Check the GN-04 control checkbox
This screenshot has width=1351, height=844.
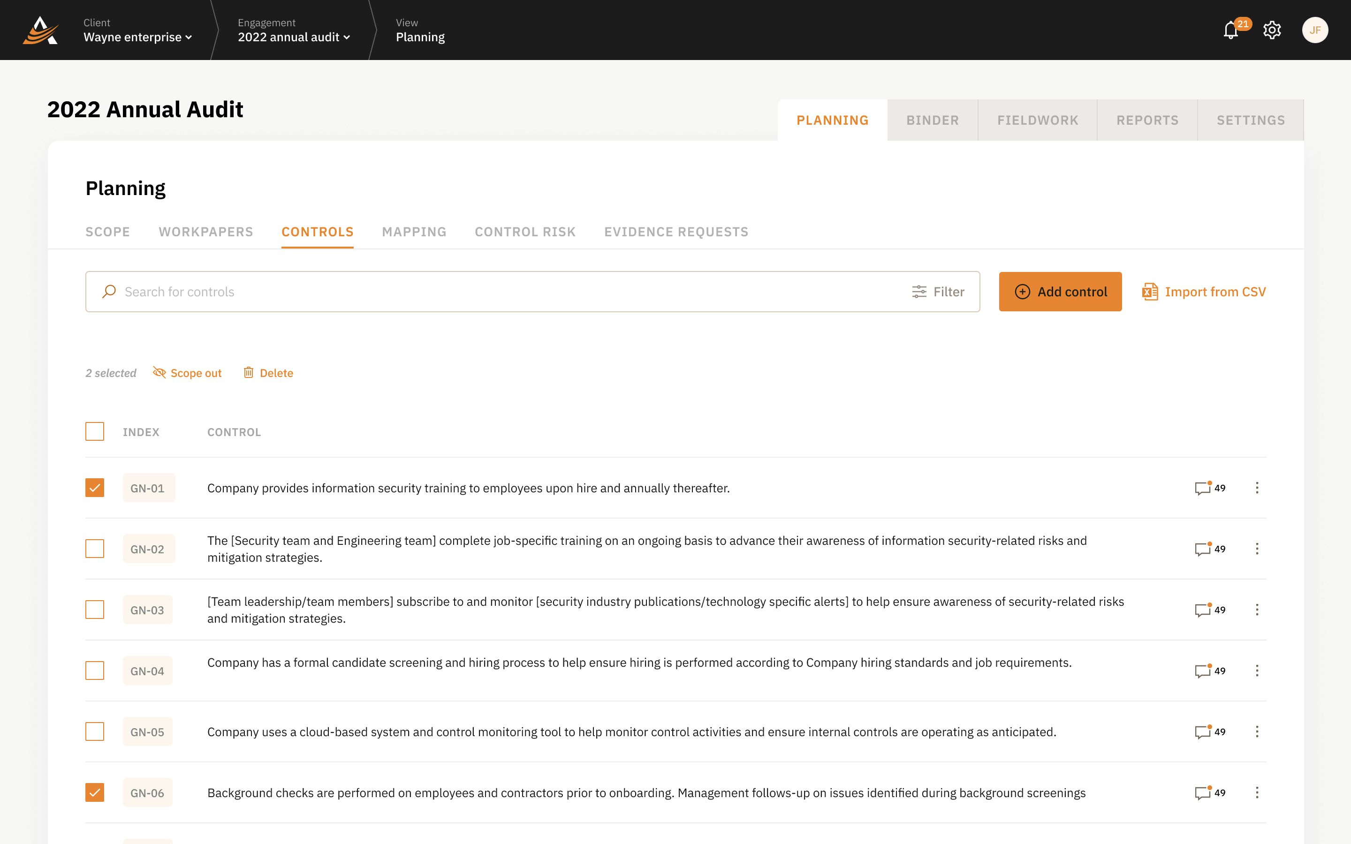95,671
